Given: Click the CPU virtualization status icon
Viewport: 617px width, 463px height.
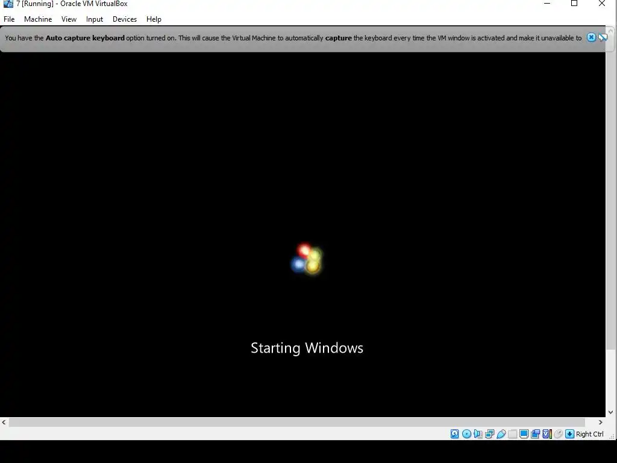Looking at the screenshot, I should (547, 434).
